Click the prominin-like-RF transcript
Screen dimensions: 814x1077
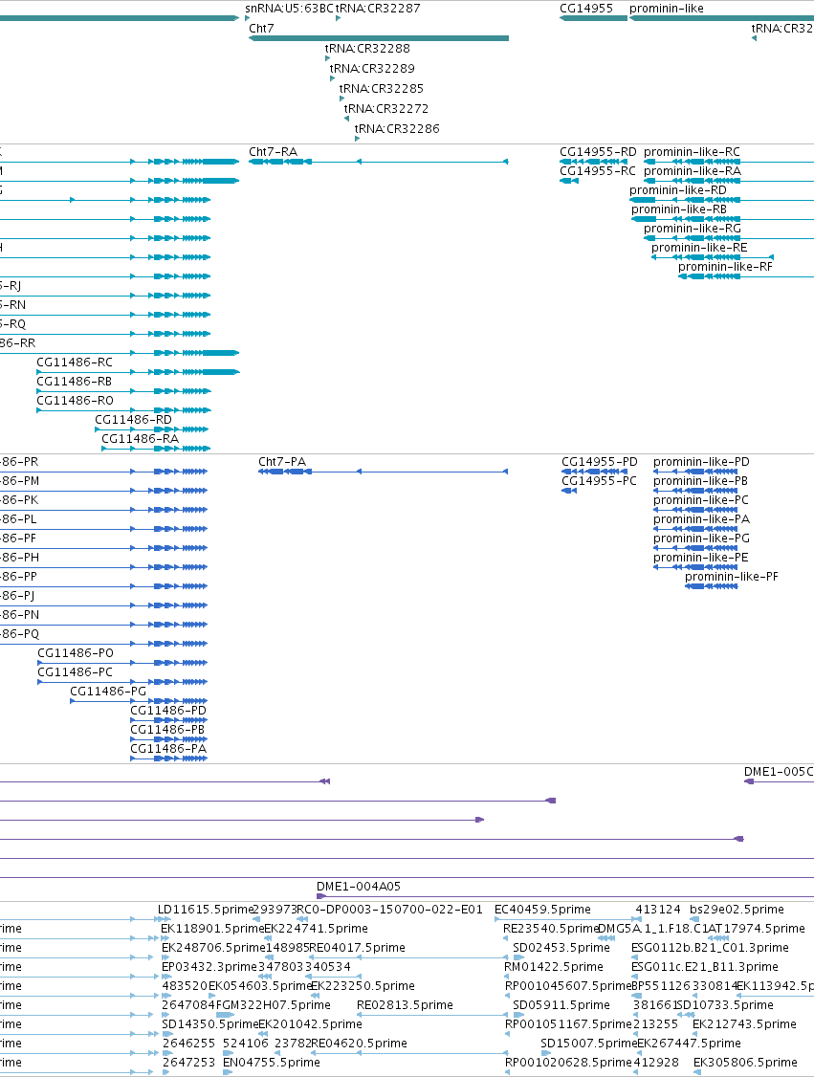[746, 276]
